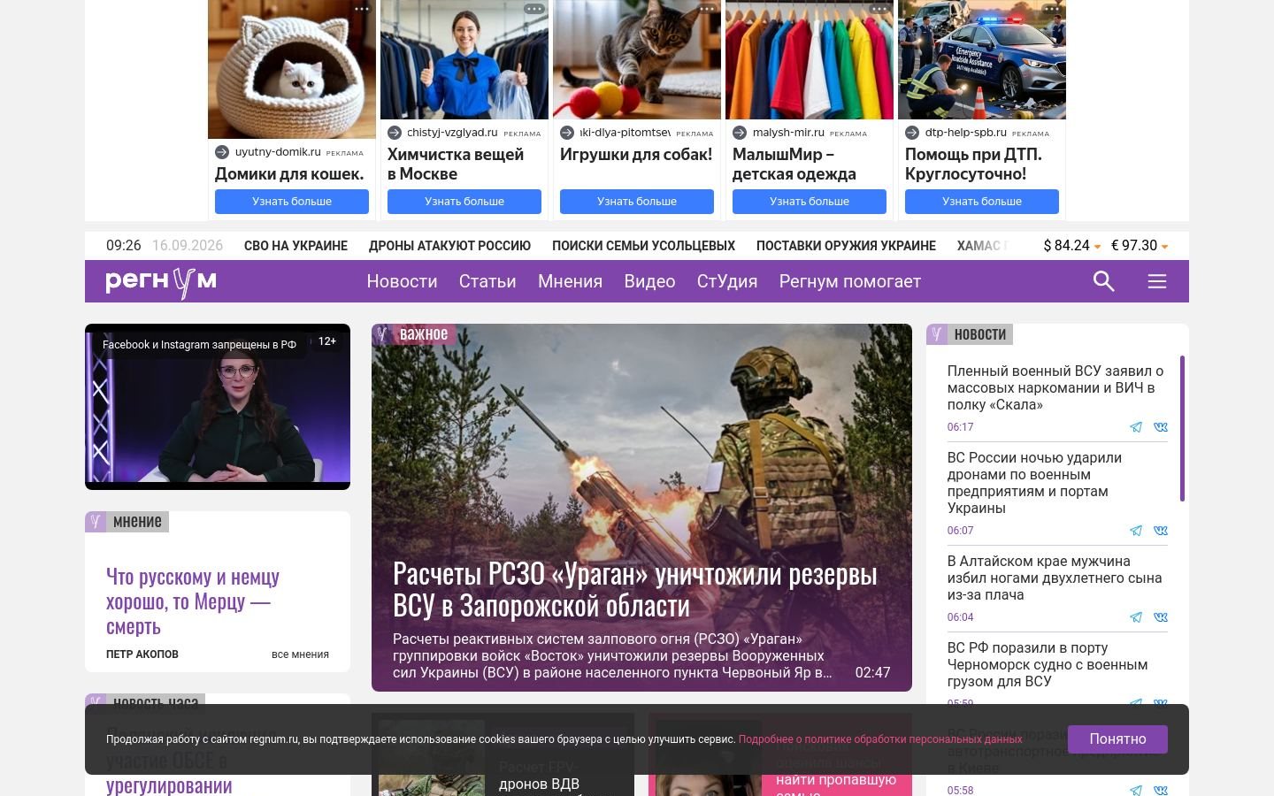This screenshot has height=796, width=1274.
Task: Open ad options on dtp-help-spb ad
Action: (1052, 8)
